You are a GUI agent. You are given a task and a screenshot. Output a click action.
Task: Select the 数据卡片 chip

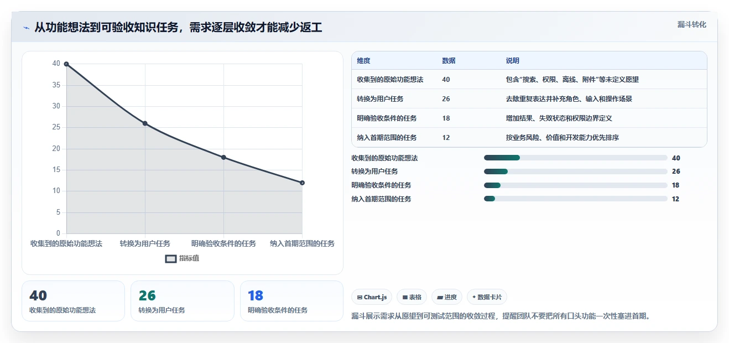[487, 297]
